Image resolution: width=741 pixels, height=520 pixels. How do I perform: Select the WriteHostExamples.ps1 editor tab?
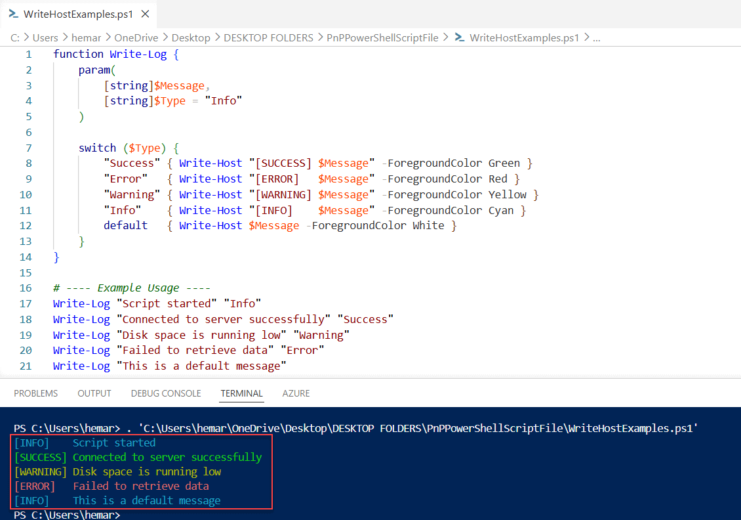[x=77, y=14]
